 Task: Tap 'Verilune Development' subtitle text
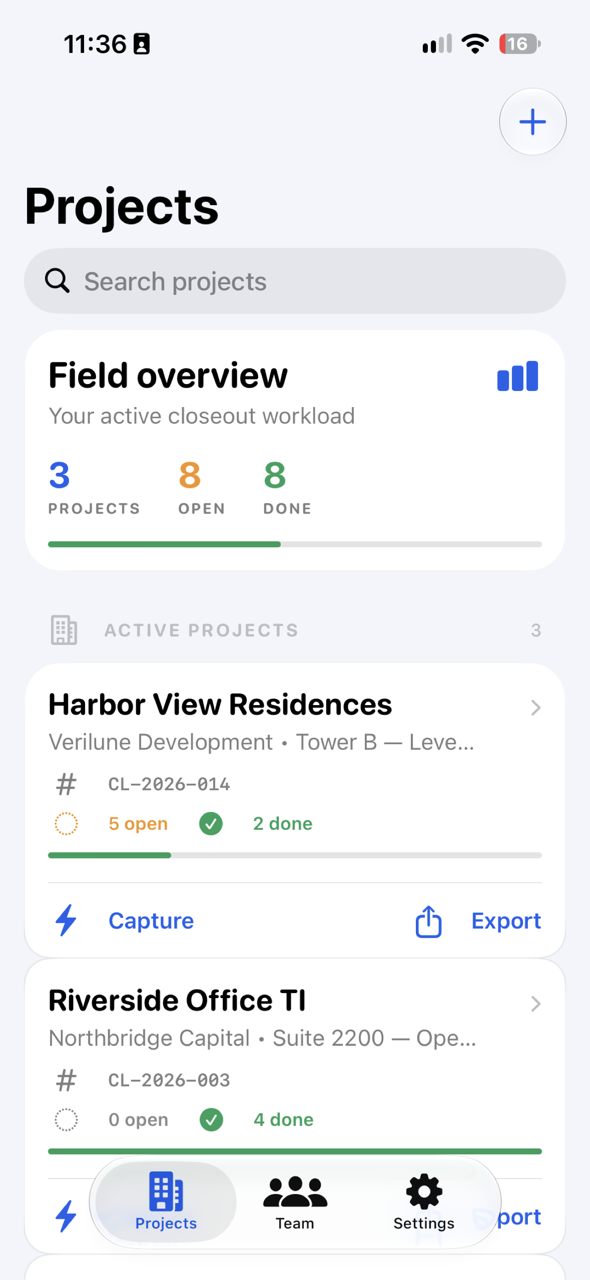(160, 742)
